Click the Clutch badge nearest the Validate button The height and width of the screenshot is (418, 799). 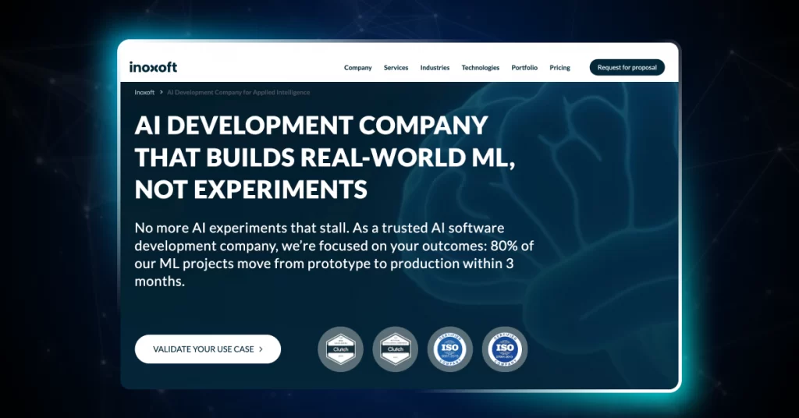coord(340,349)
